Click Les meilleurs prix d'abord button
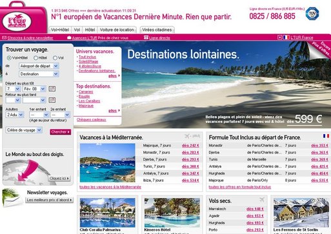331x234 pixels. 50,200
